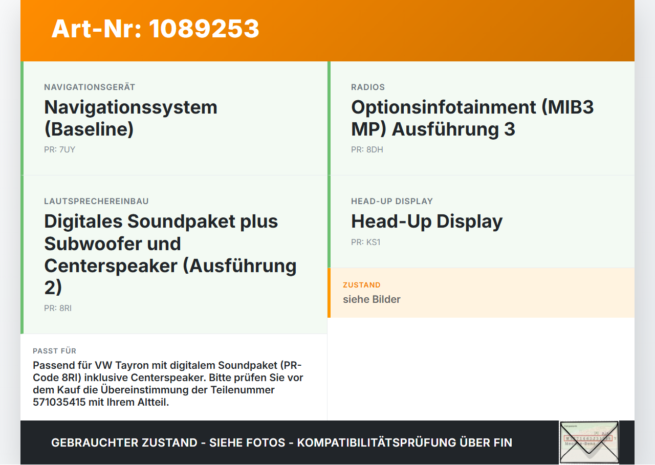Viewport: 655px width, 465px height.
Task: Click the 'PR: 8DH' code
Action: [x=367, y=150]
